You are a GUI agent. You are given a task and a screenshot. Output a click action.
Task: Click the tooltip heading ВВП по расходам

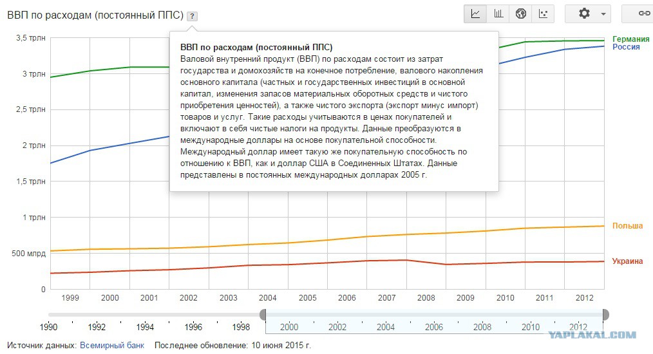(256, 47)
